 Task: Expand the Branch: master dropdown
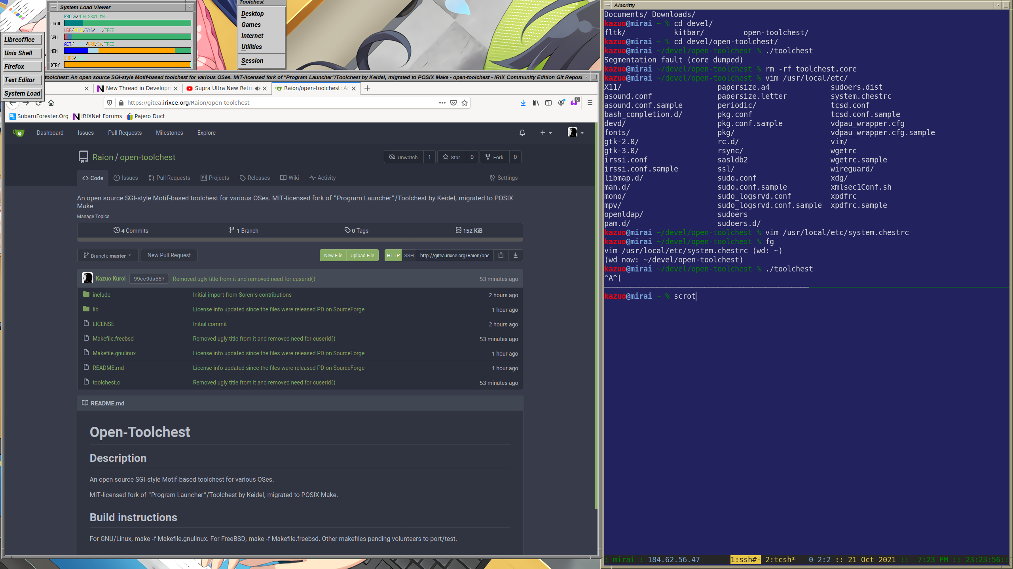pyautogui.click(x=108, y=255)
